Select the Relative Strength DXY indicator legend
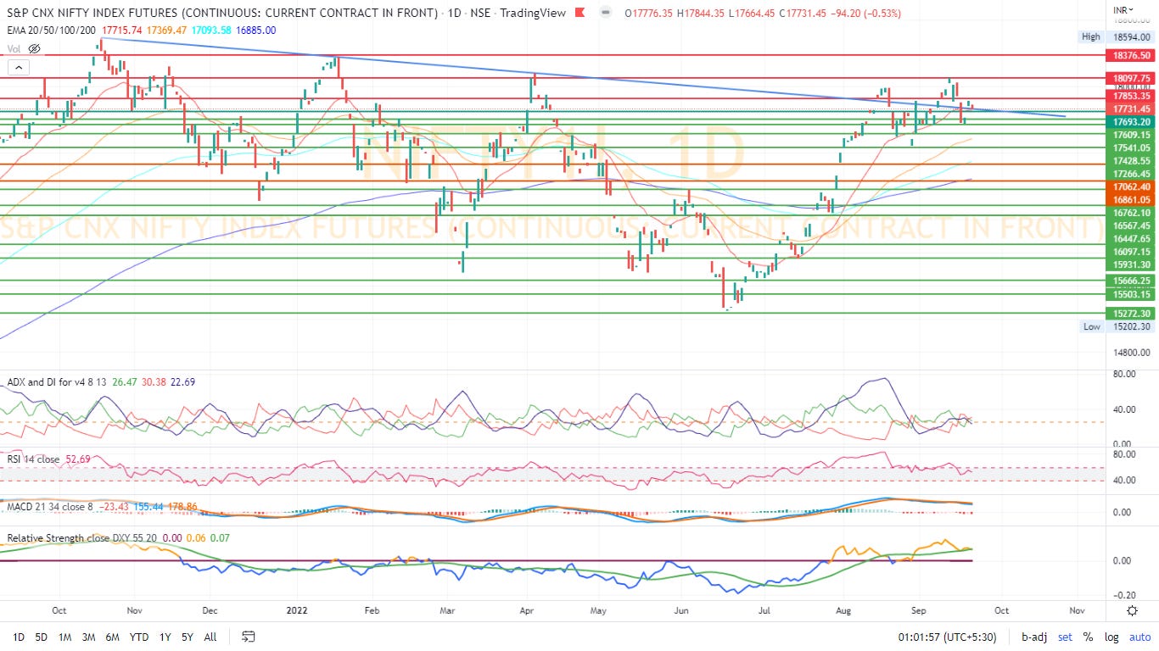This screenshot has width=1159, height=651. (81, 538)
